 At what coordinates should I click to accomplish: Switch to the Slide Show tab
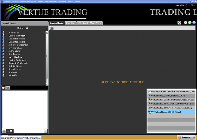(71, 23)
